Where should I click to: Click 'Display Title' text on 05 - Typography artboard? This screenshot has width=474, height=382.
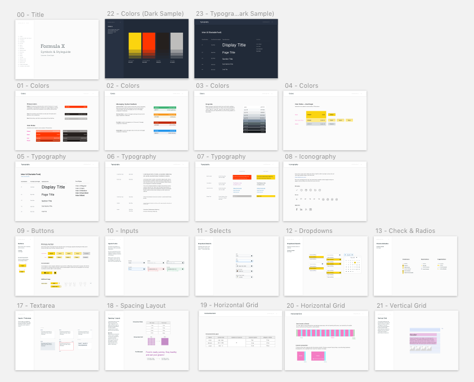(x=53, y=187)
